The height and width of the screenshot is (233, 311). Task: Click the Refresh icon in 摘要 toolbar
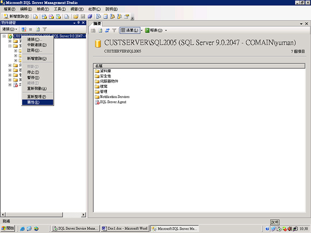point(100,30)
